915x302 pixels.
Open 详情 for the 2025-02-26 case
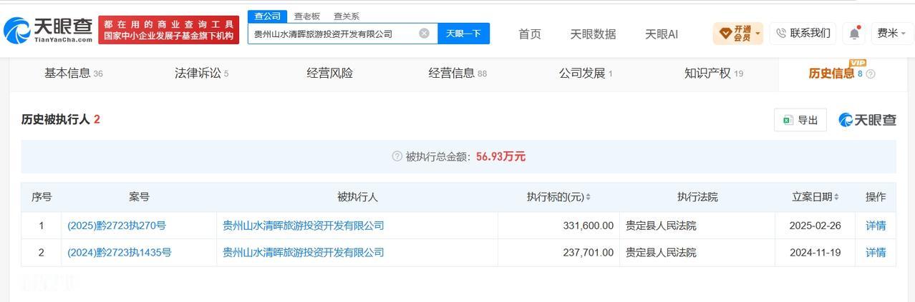click(876, 226)
